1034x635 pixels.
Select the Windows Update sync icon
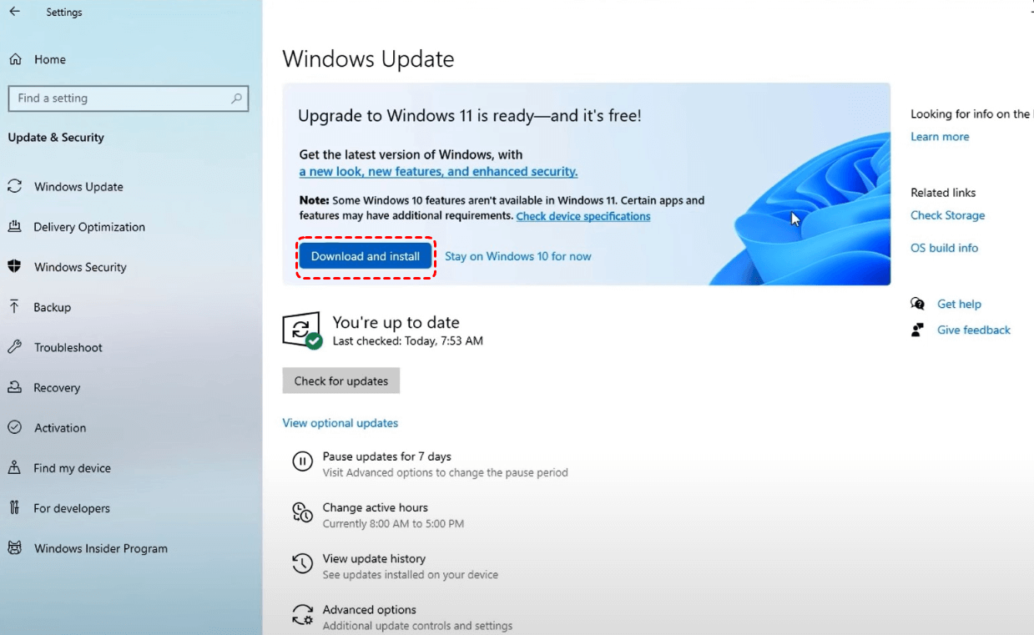15,187
